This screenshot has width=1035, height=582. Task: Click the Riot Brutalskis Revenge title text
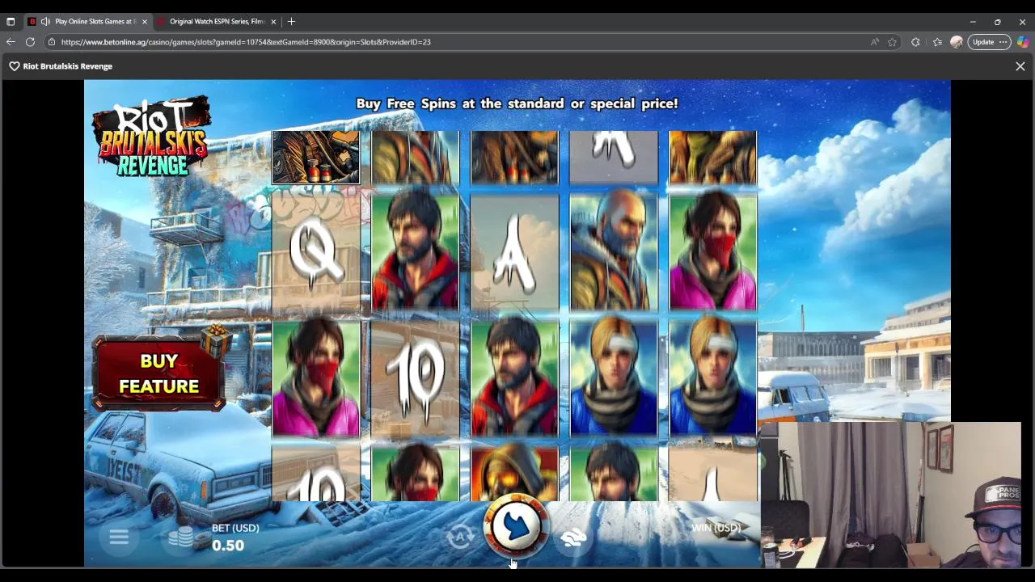click(x=68, y=66)
